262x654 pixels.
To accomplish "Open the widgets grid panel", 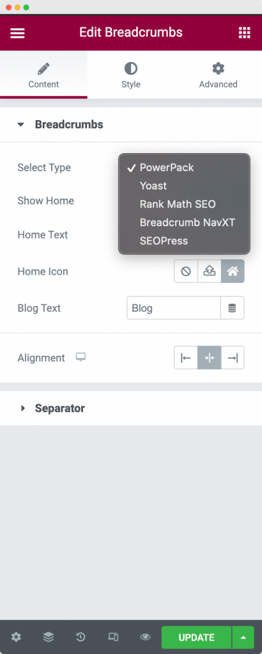I will tap(244, 33).
